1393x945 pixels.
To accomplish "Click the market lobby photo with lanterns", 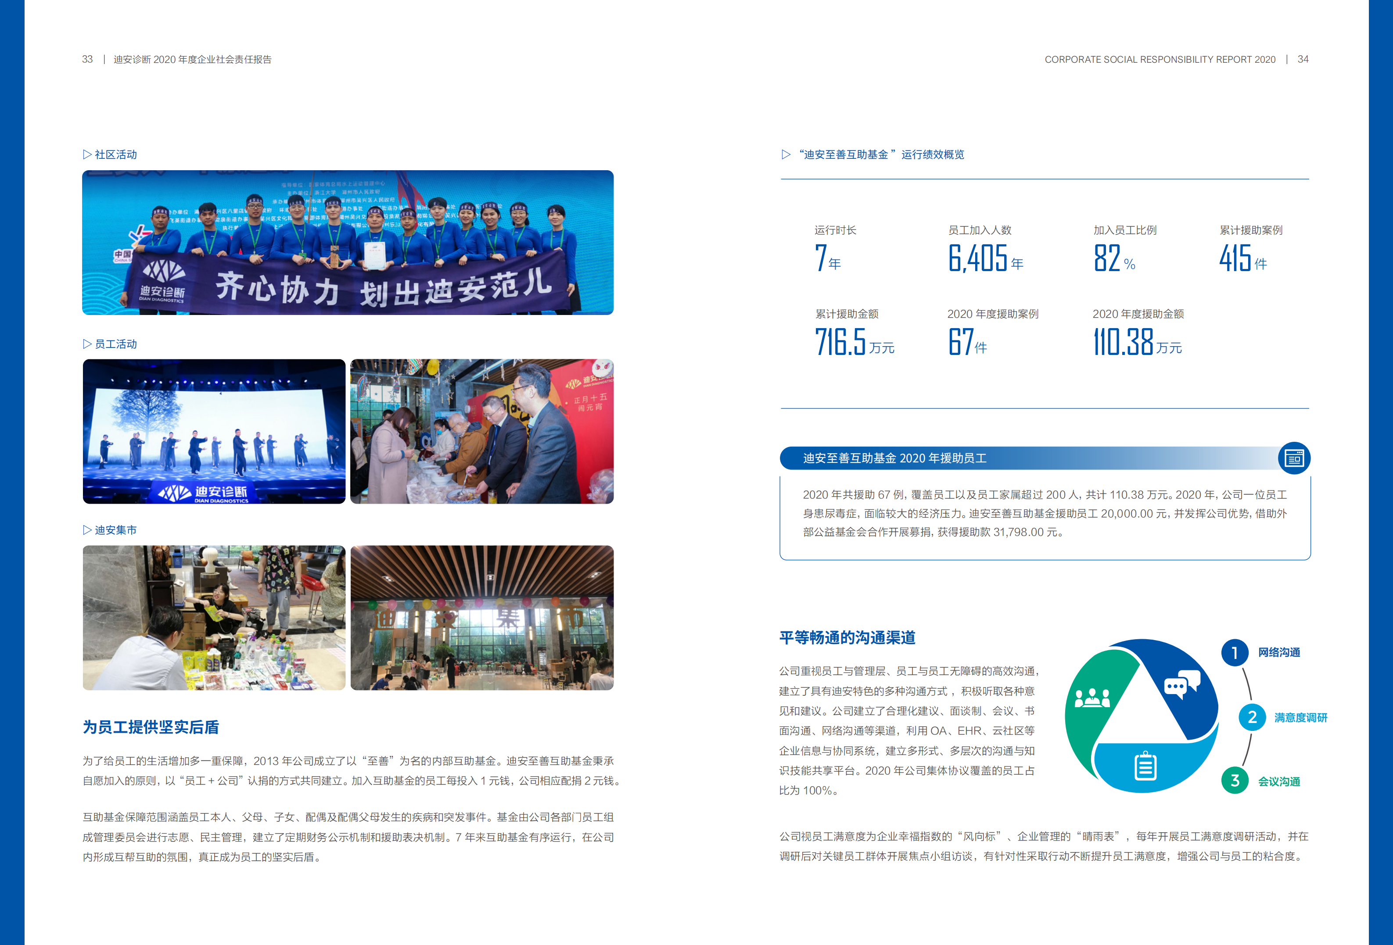I will click(x=482, y=618).
